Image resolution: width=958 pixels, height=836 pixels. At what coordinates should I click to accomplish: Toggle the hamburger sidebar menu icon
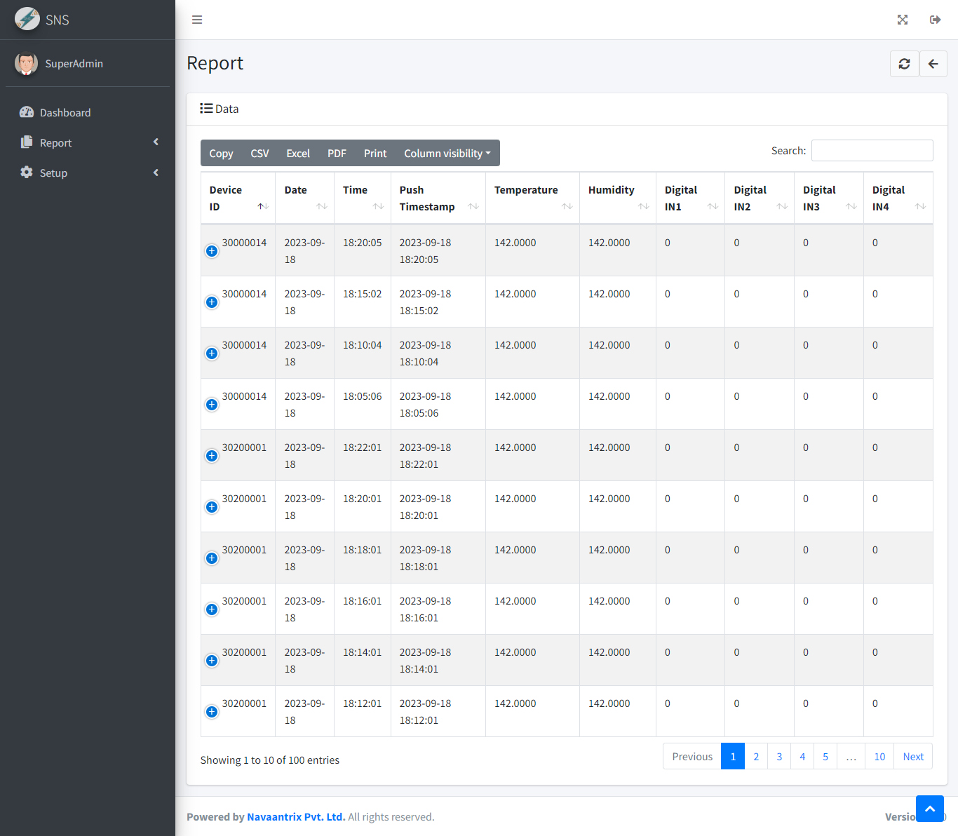click(197, 20)
